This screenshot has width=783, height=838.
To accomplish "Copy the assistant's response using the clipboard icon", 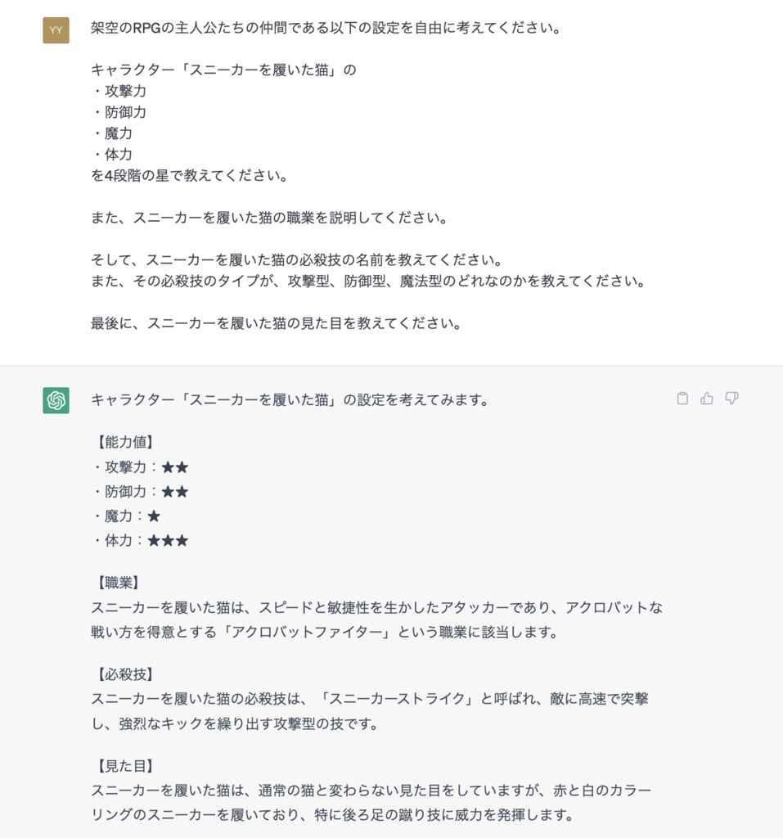I will pyautogui.click(x=683, y=399).
